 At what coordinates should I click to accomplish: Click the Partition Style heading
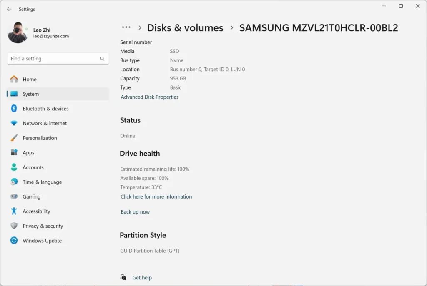click(x=143, y=235)
